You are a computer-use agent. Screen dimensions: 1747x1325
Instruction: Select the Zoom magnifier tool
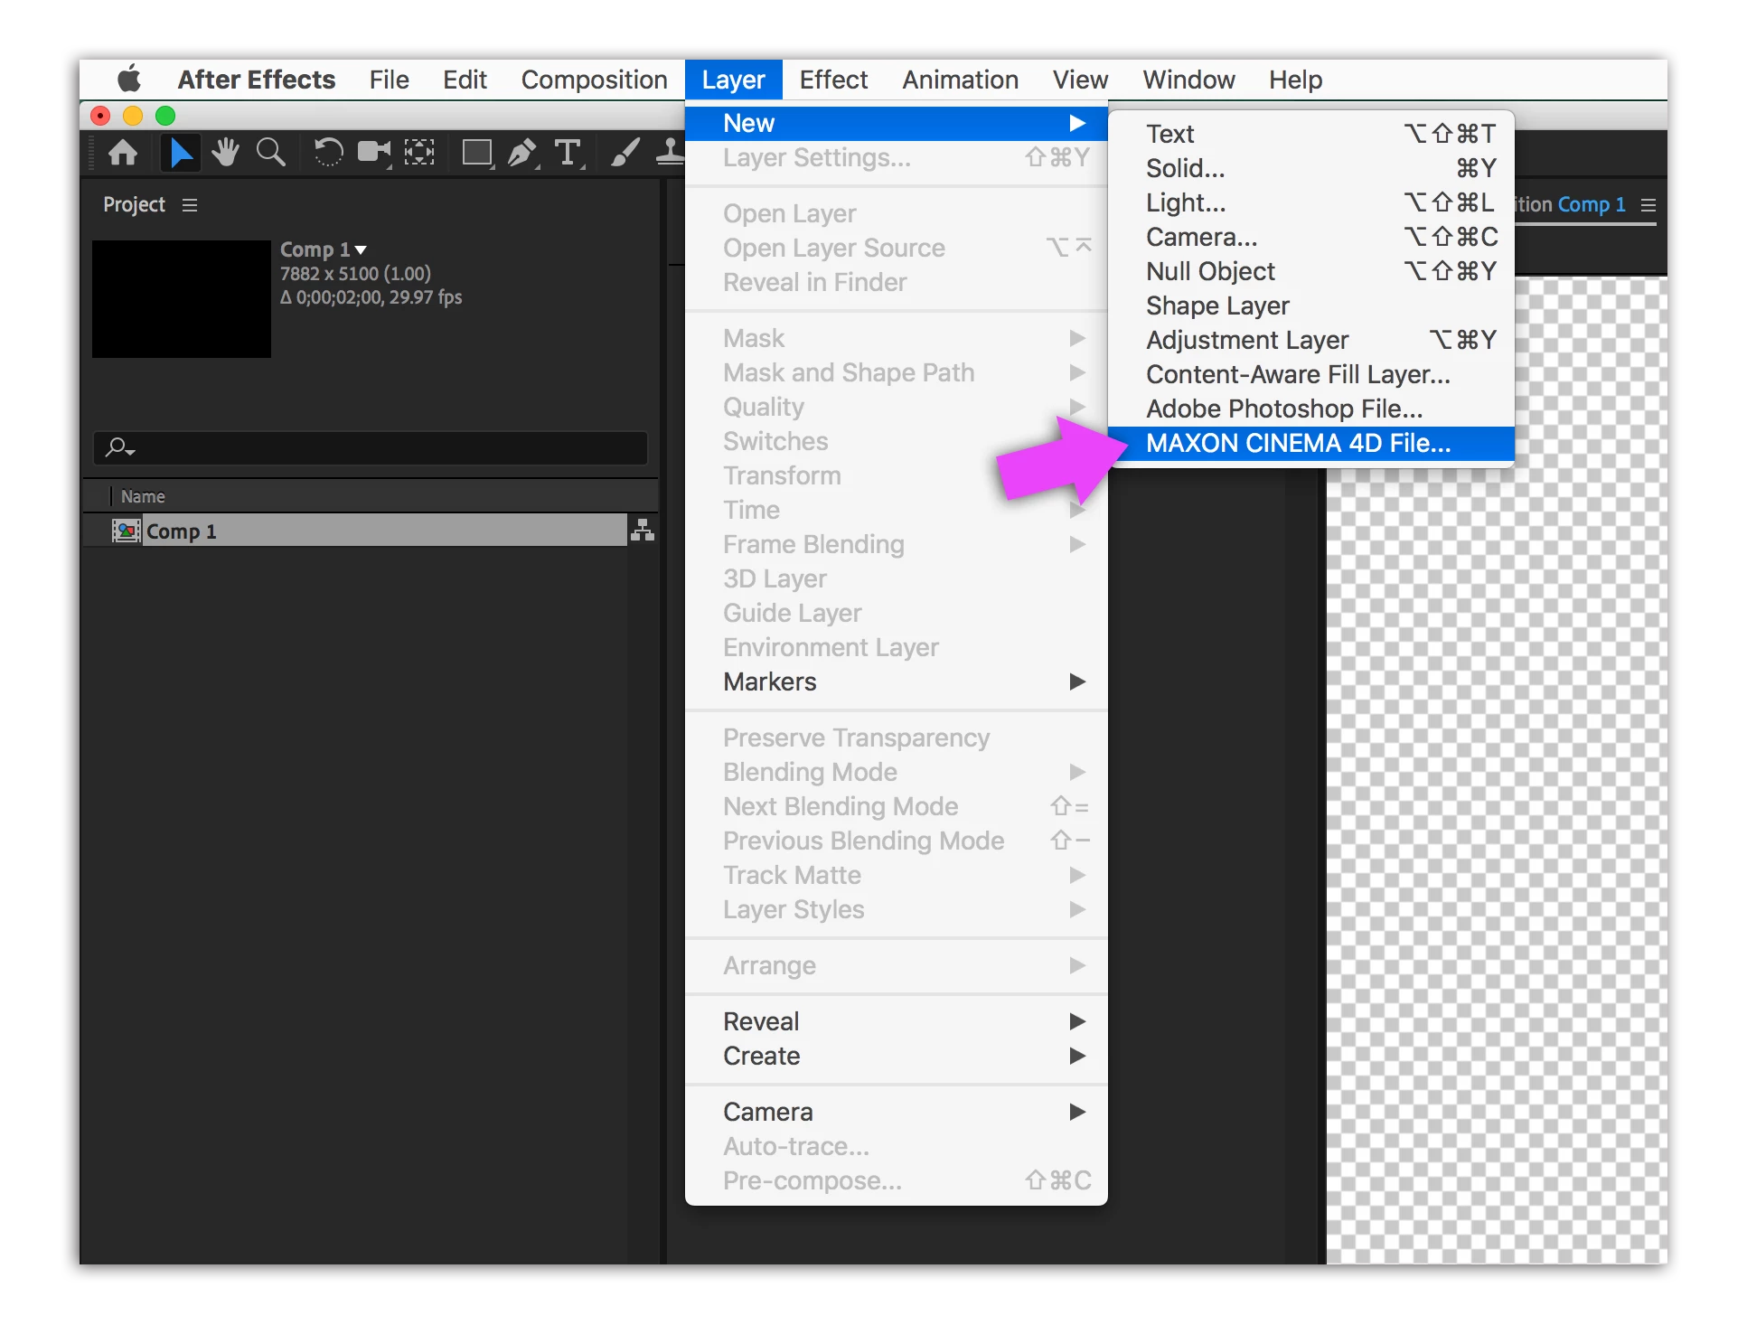[x=270, y=153]
